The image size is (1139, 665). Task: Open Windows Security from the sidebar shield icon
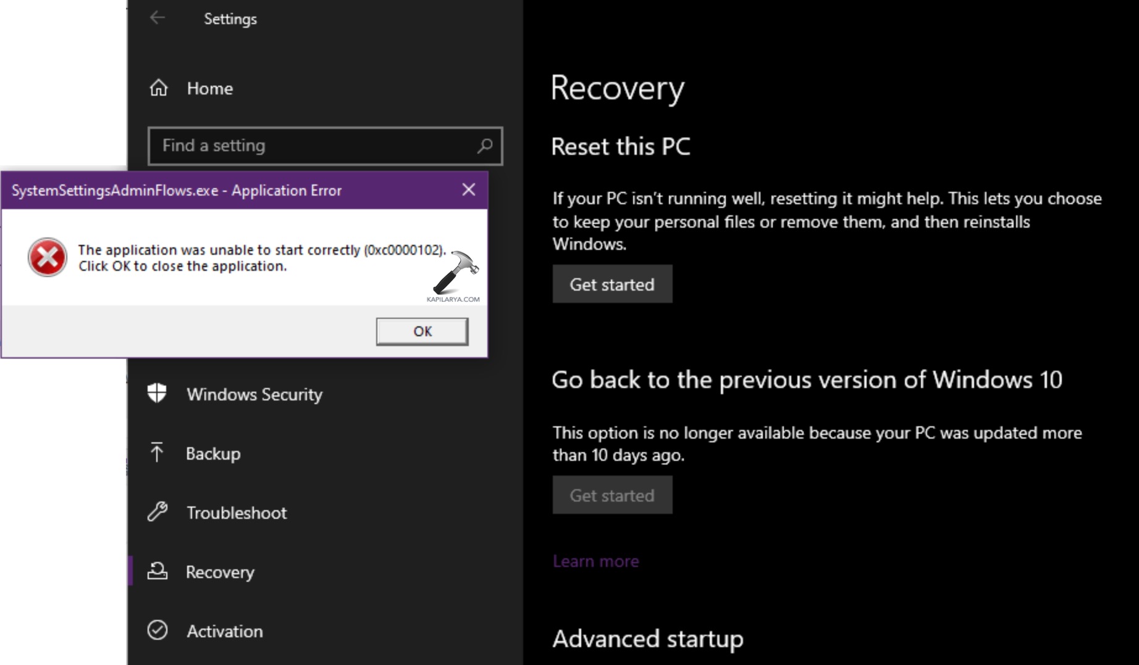pos(158,394)
